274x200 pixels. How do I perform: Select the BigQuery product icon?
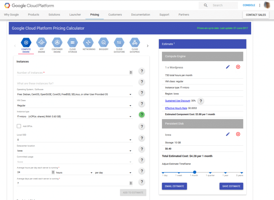(x=103, y=43)
